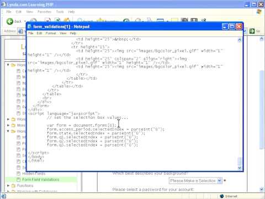Click 'Please select a password for your account' text
Screen dimensions: 265x199
tap(153, 190)
